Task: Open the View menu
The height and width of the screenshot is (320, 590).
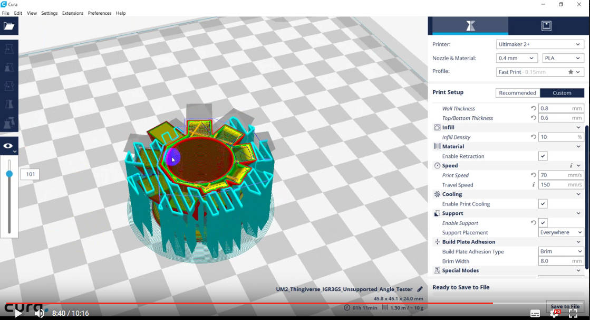Action: coord(32,13)
